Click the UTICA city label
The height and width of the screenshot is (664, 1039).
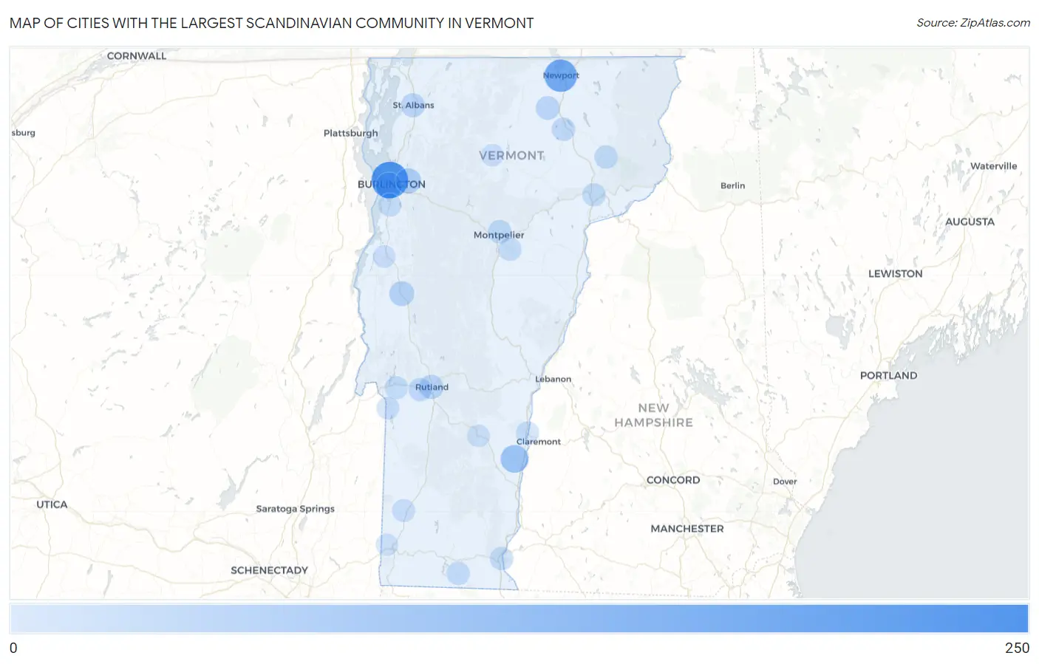[x=52, y=504]
